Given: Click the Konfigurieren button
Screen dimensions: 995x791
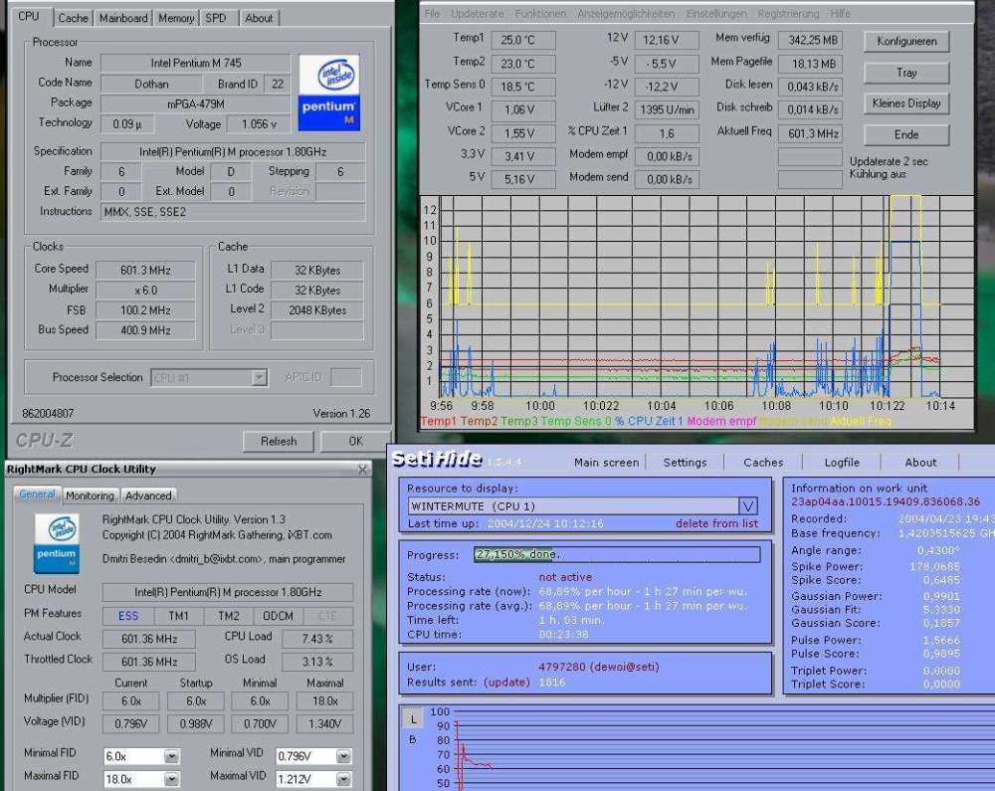Looking at the screenshot, I should point(906,41).
